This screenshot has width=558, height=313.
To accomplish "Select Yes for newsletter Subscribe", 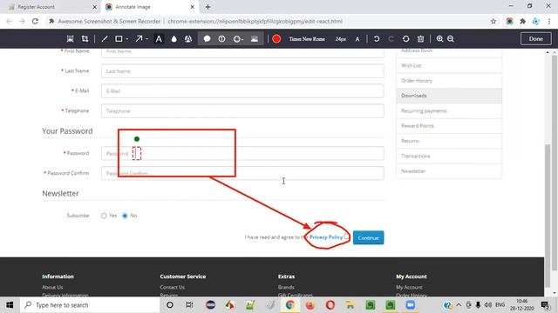I will tap(104, 216).
